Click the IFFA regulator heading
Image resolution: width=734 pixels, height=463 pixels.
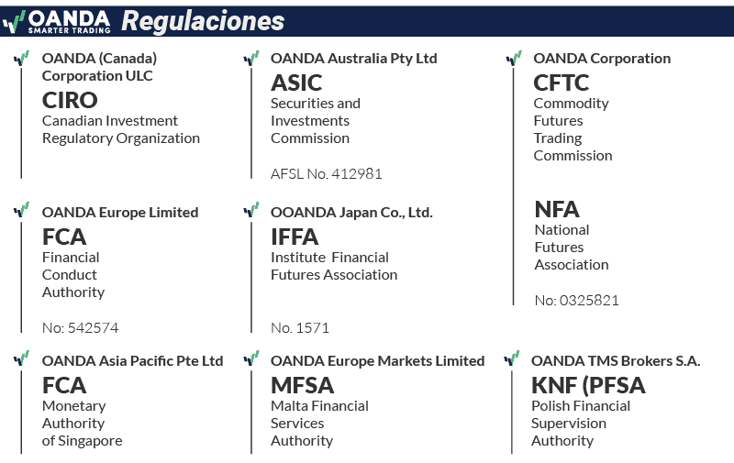pyautogui.click(x=295, y=237)
